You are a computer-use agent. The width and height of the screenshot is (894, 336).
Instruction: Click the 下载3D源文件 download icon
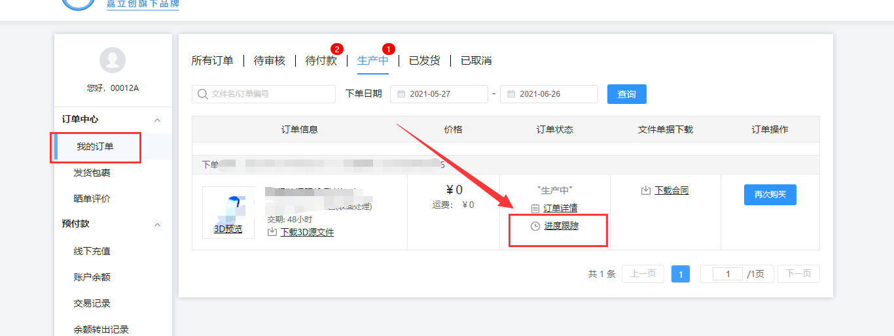pyautogui.click(x=272, y=232)
